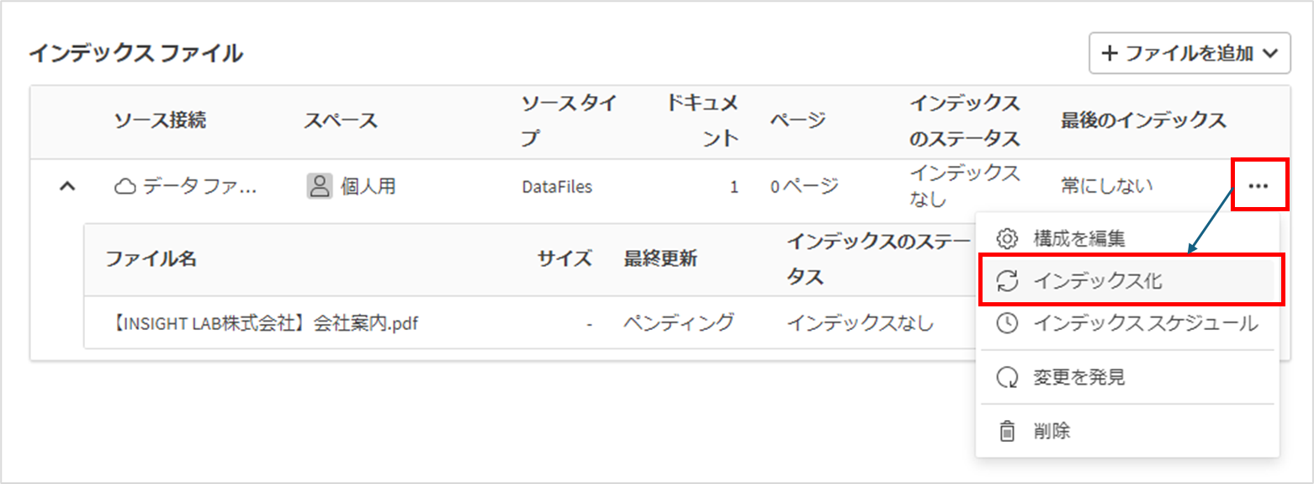Choose インデックス スケジュール menu entry
Viewport: 1314px width, 484px height.
[1127, 323]
